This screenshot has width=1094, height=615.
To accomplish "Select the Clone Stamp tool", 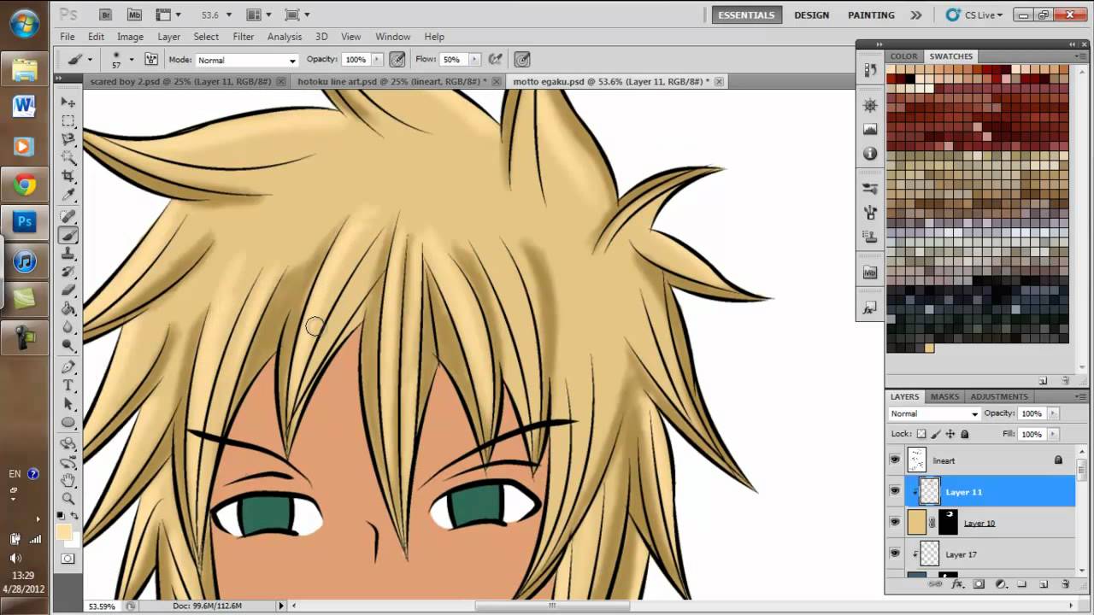I will [x=68, y=254].
